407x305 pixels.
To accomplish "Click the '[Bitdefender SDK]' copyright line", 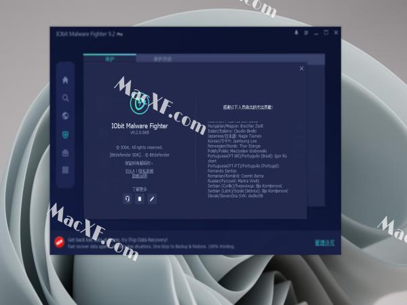I will point(139,155).
